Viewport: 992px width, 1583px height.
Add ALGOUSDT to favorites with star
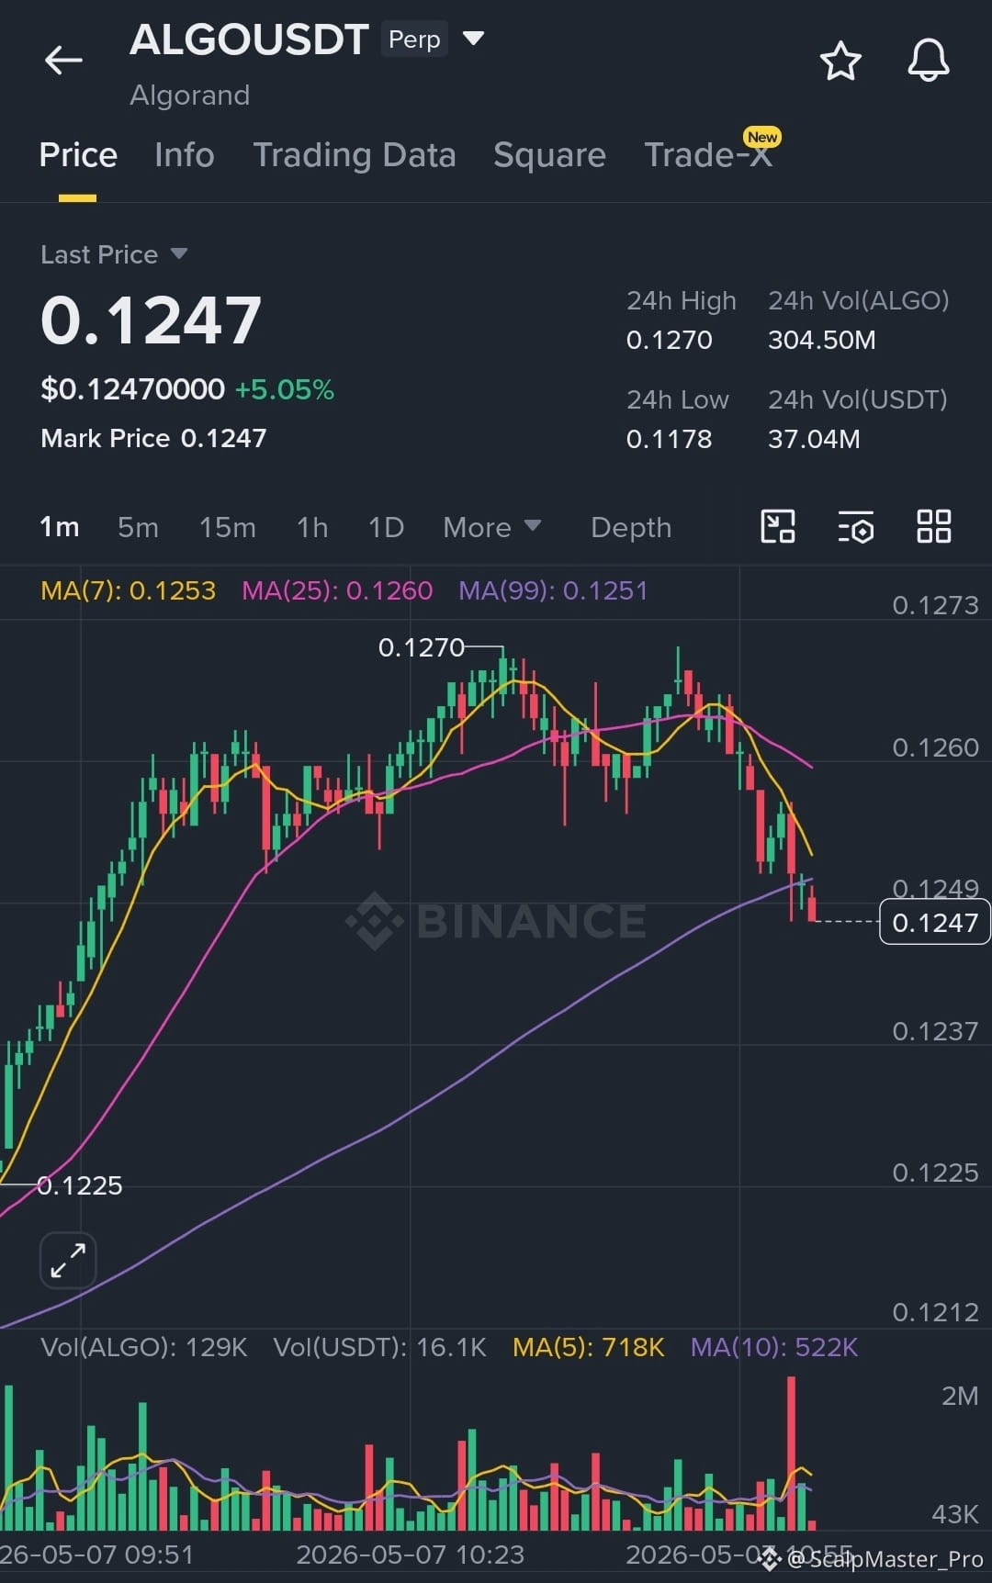coord(840,61)
